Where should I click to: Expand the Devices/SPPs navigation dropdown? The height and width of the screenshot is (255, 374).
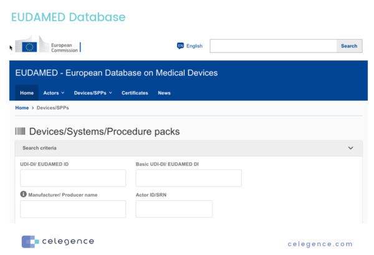93,93
